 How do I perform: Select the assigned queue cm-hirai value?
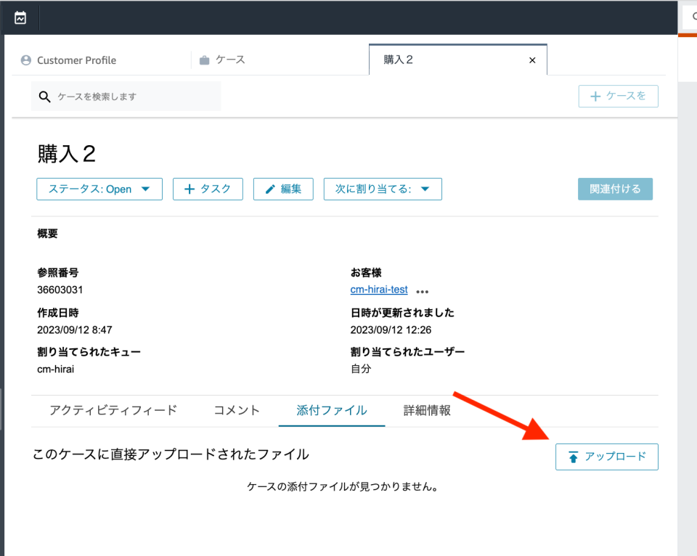click(56, 369)
